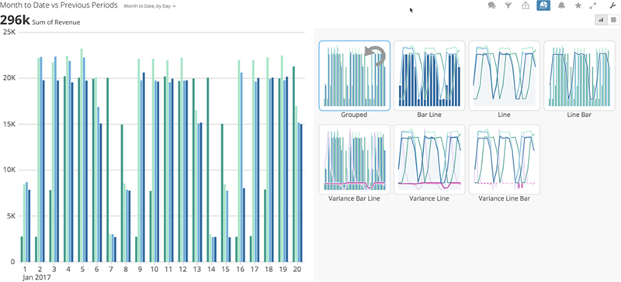Click the Jan 2017 axis label
Image resolution: width=621 pixels, height=282 pixels.
[x=36, y=277]
